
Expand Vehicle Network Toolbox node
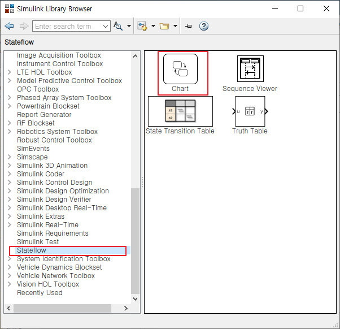[10, 275]
